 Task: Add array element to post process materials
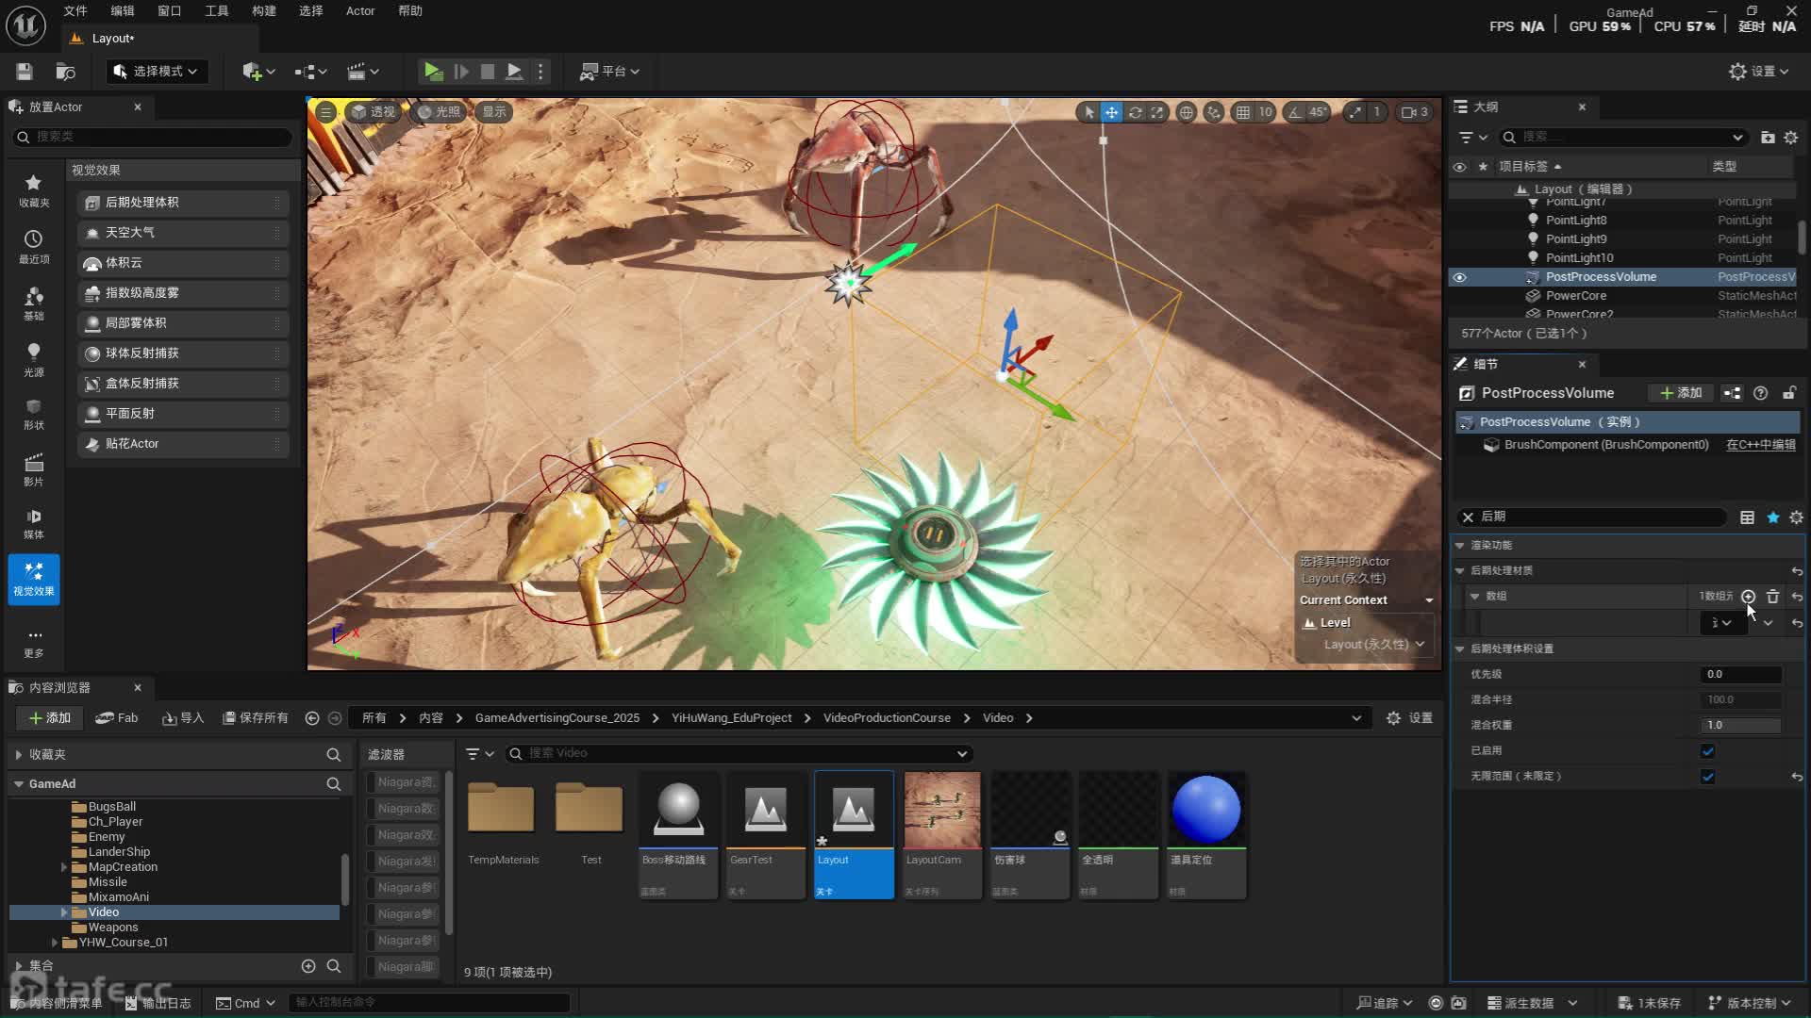[x=1748, y=597]
